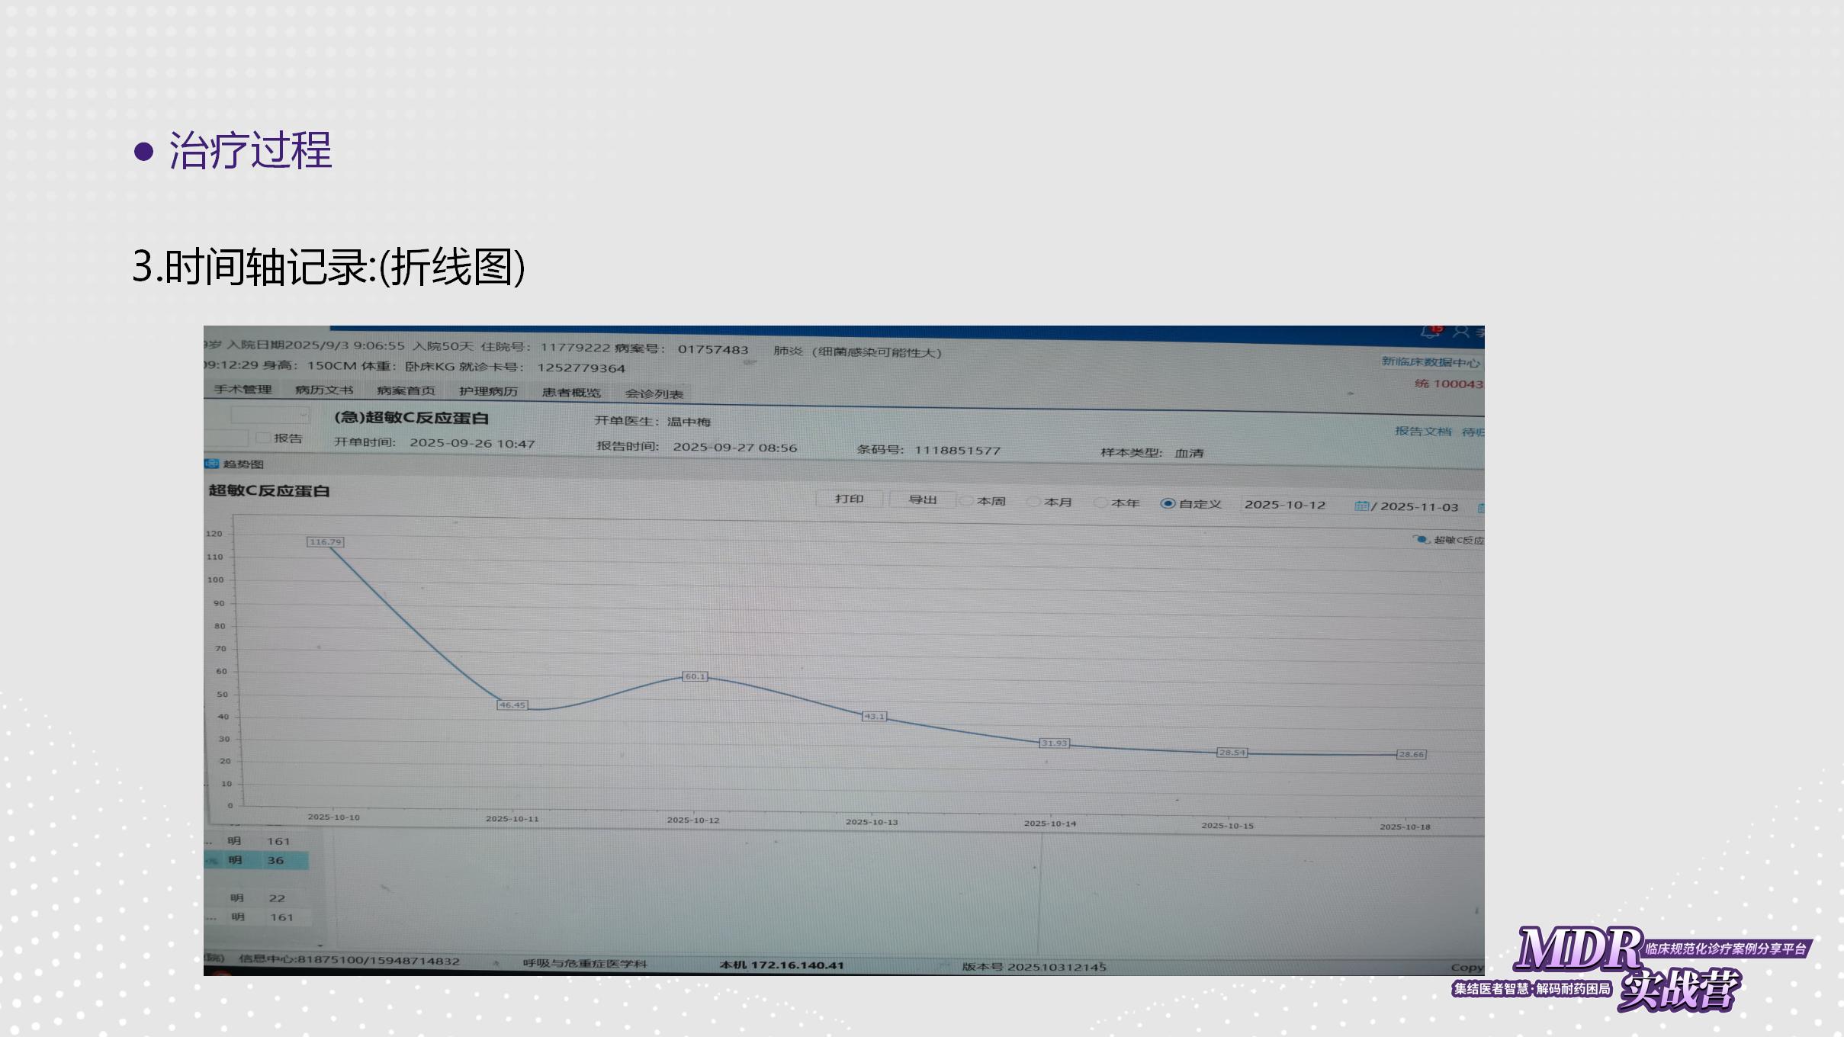
Task: Click the end date calendar icon
Action: coord(1480,509)
